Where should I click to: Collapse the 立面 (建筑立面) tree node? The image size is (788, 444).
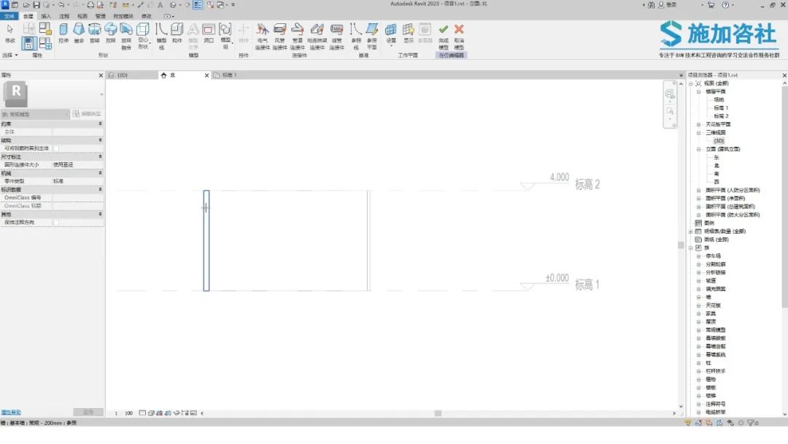[698, 150]
